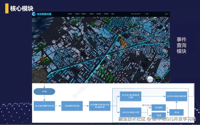Click the search button beside the search field
The image size is (200, 125).
[x=147, y=14]
